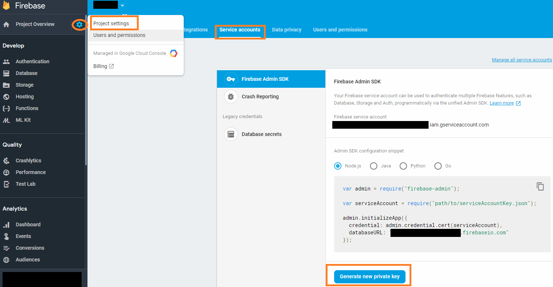Open settings via the gear icon
553x287 pixels.
point(79,24)
